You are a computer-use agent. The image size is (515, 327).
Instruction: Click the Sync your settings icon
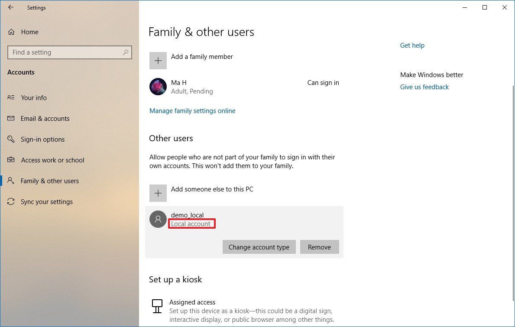click(x=11, y=201)
